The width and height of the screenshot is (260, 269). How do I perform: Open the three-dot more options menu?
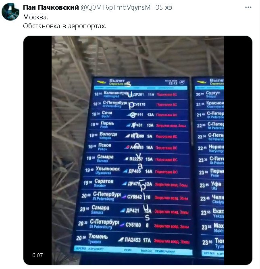[x=248, y=7]
